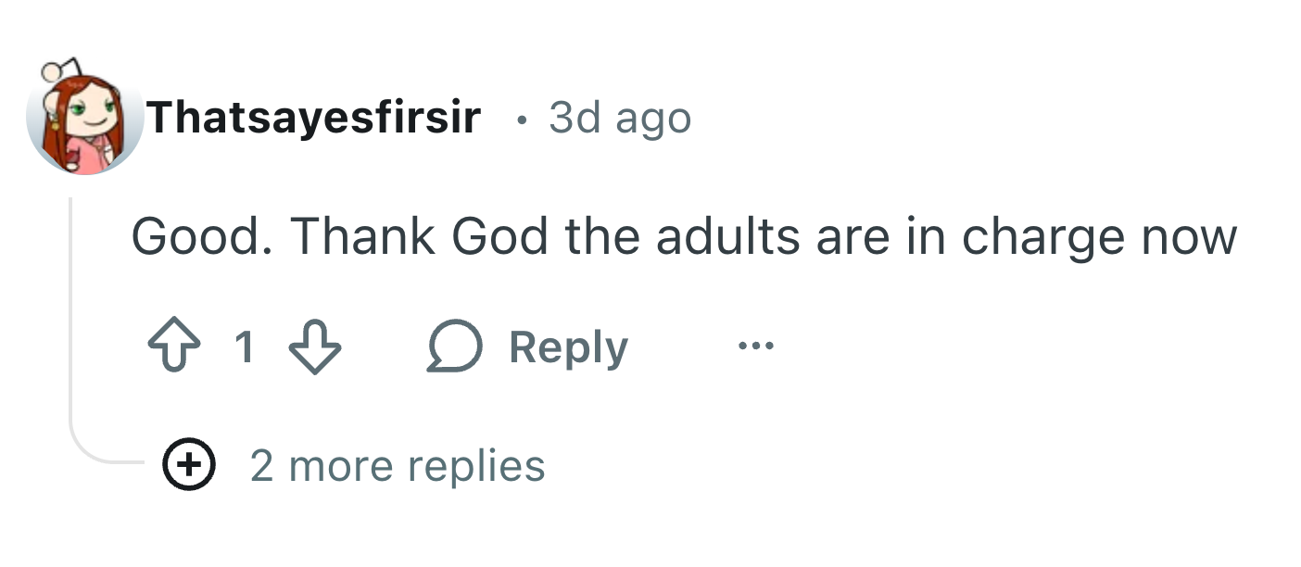Expand "2 more replies"

click(398, 466)
